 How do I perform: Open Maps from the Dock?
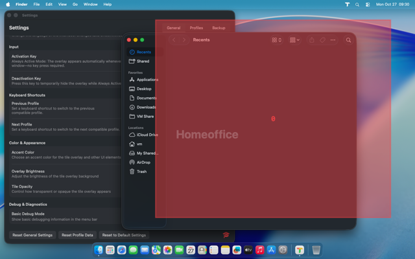click(156, 250)
